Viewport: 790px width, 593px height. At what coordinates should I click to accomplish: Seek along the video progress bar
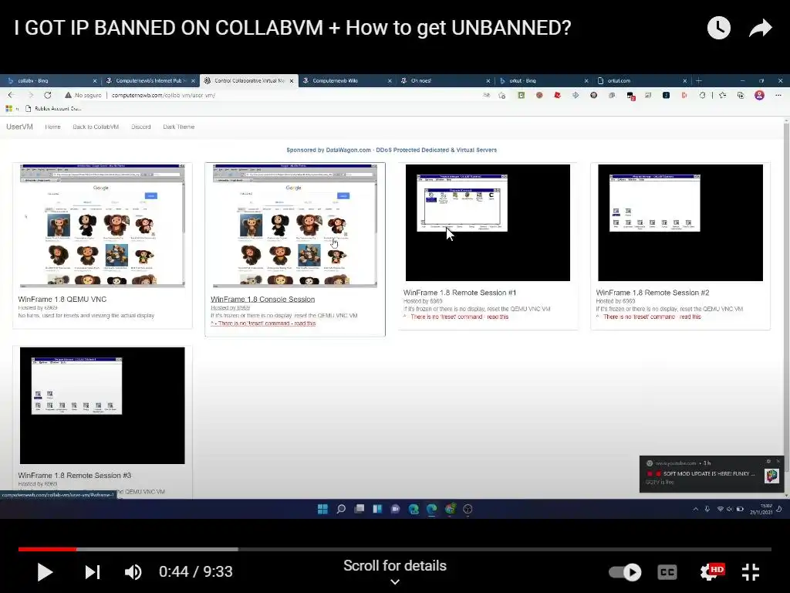tap(394, 549)
